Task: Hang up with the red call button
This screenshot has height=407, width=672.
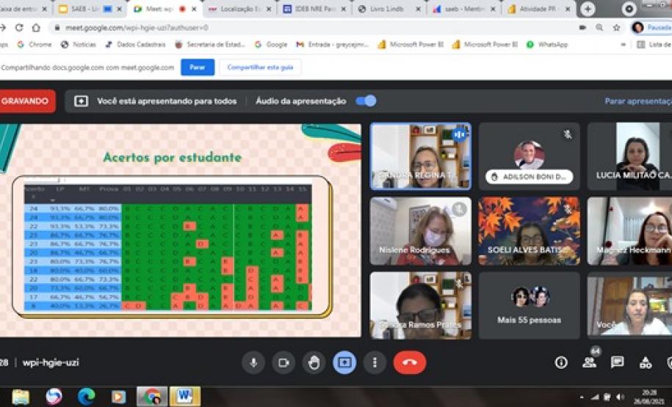Action: click(x=409, y=362)
